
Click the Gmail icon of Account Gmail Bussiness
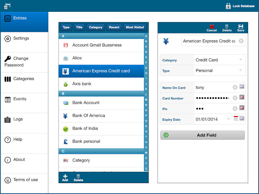[66, 45]
